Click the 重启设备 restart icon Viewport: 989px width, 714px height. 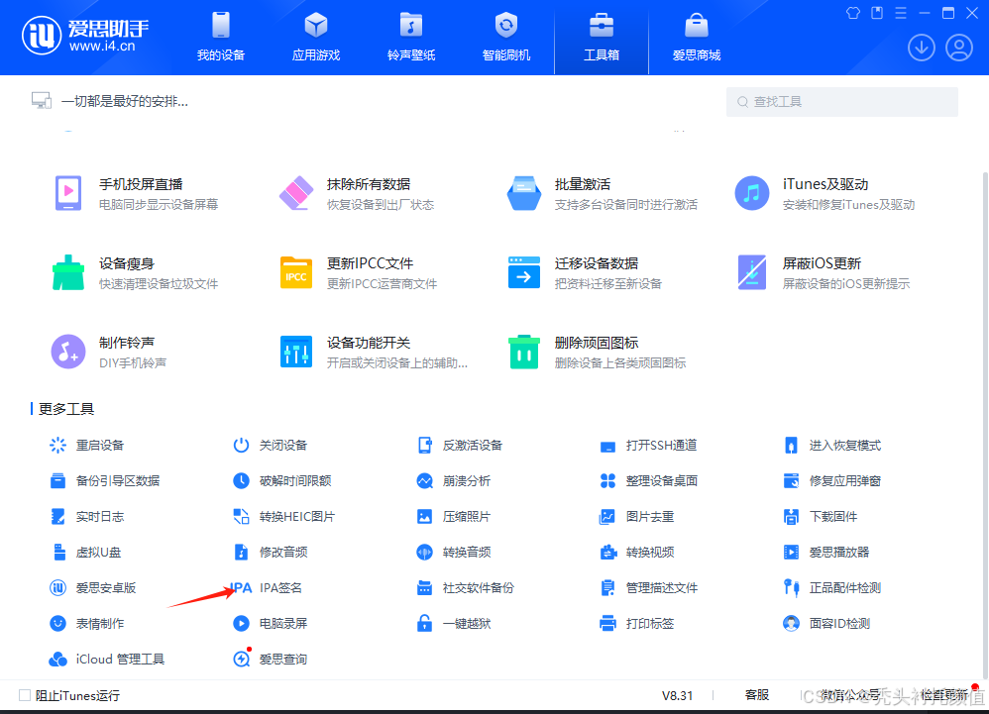tap(58, 446)
